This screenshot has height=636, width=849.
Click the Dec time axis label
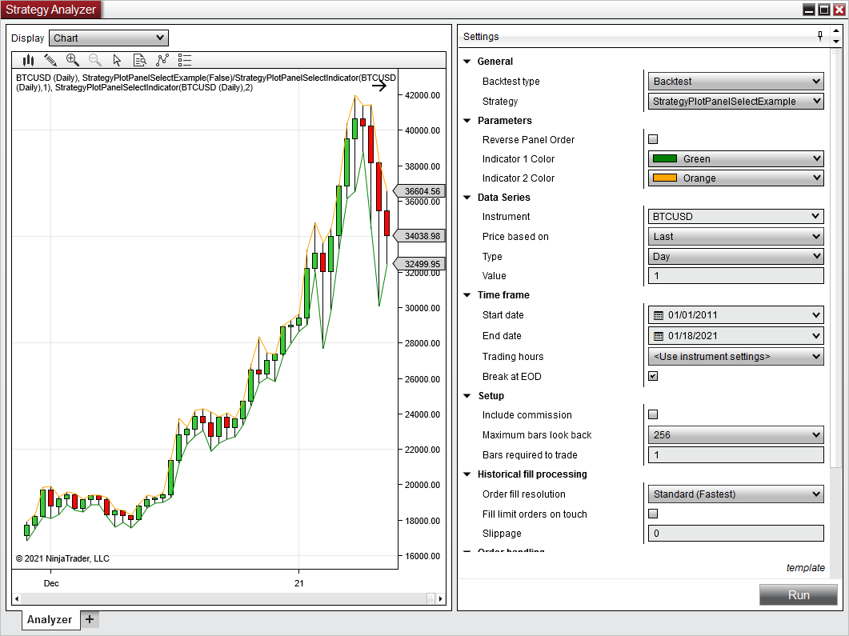[x=51, y=583]
